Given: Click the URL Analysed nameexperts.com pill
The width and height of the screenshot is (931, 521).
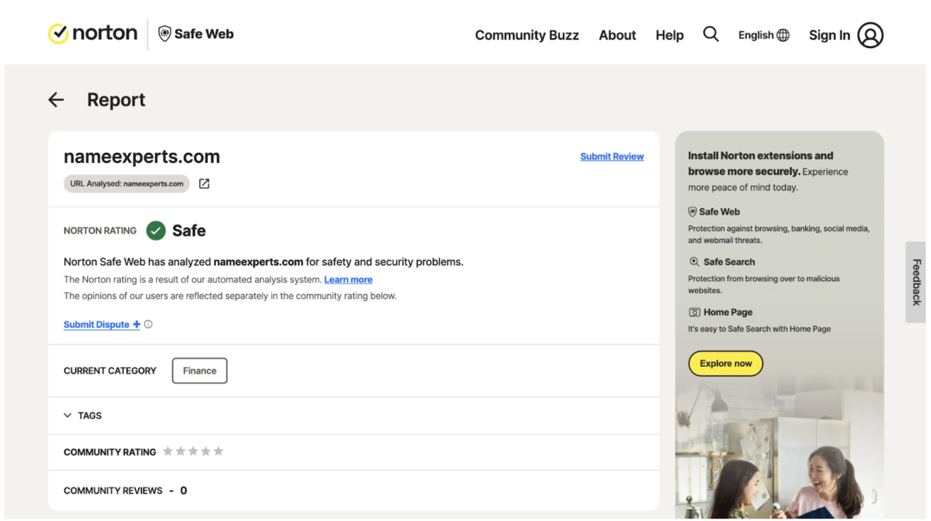Looking at the screenshot, I should coord(127,184).
